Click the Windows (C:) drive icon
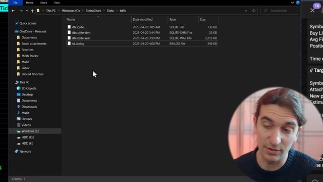This screenshot has width=323, height=182. (x=18, y=131)
